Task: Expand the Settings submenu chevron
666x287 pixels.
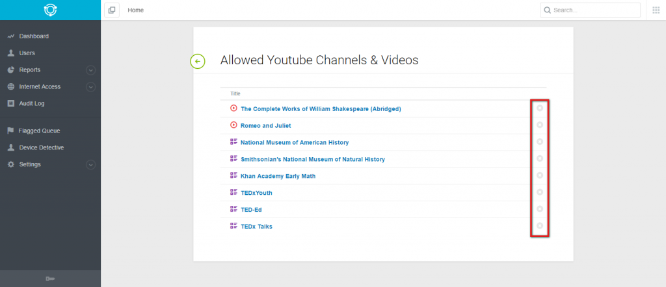Action: click(x=90, y=164)
